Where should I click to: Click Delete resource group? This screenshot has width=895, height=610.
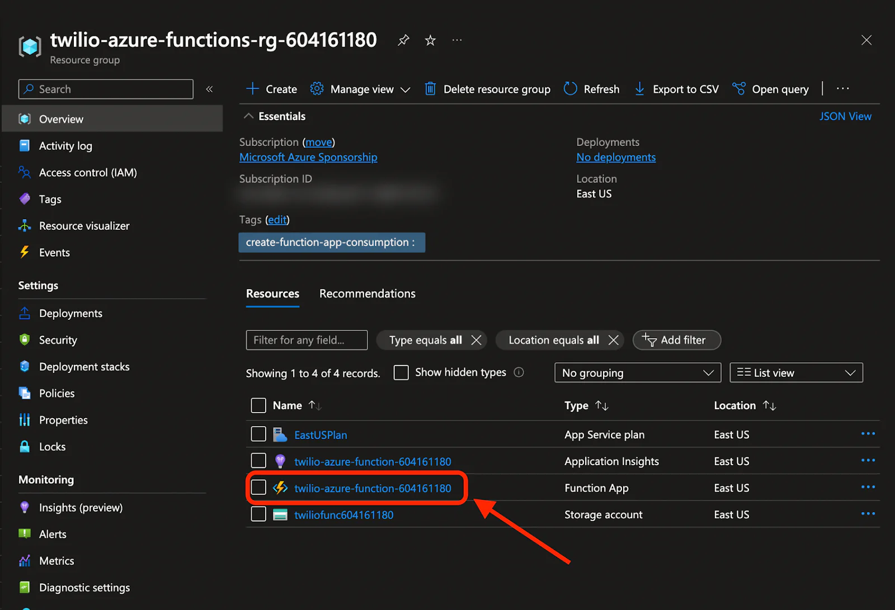487,89
